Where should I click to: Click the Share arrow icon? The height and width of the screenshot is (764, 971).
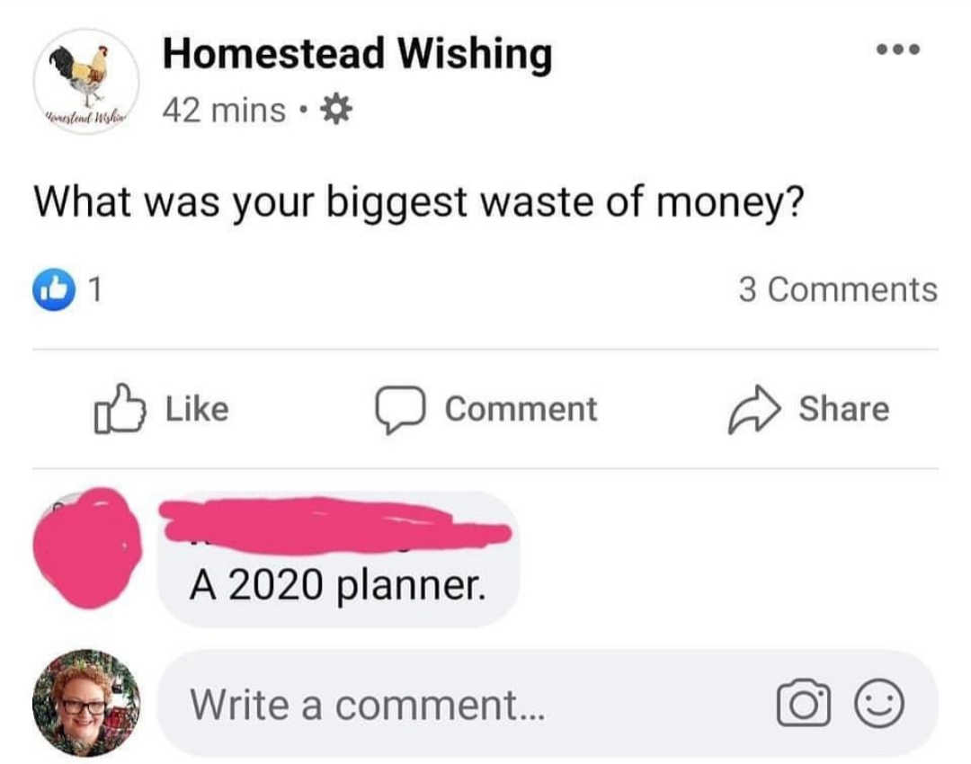tap(751, 409)
